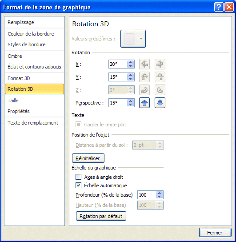The height and width of the screenshot is (242, 236).
Task: Click the Z clockwise rotation icon
Action: click(x=144, y=90)
